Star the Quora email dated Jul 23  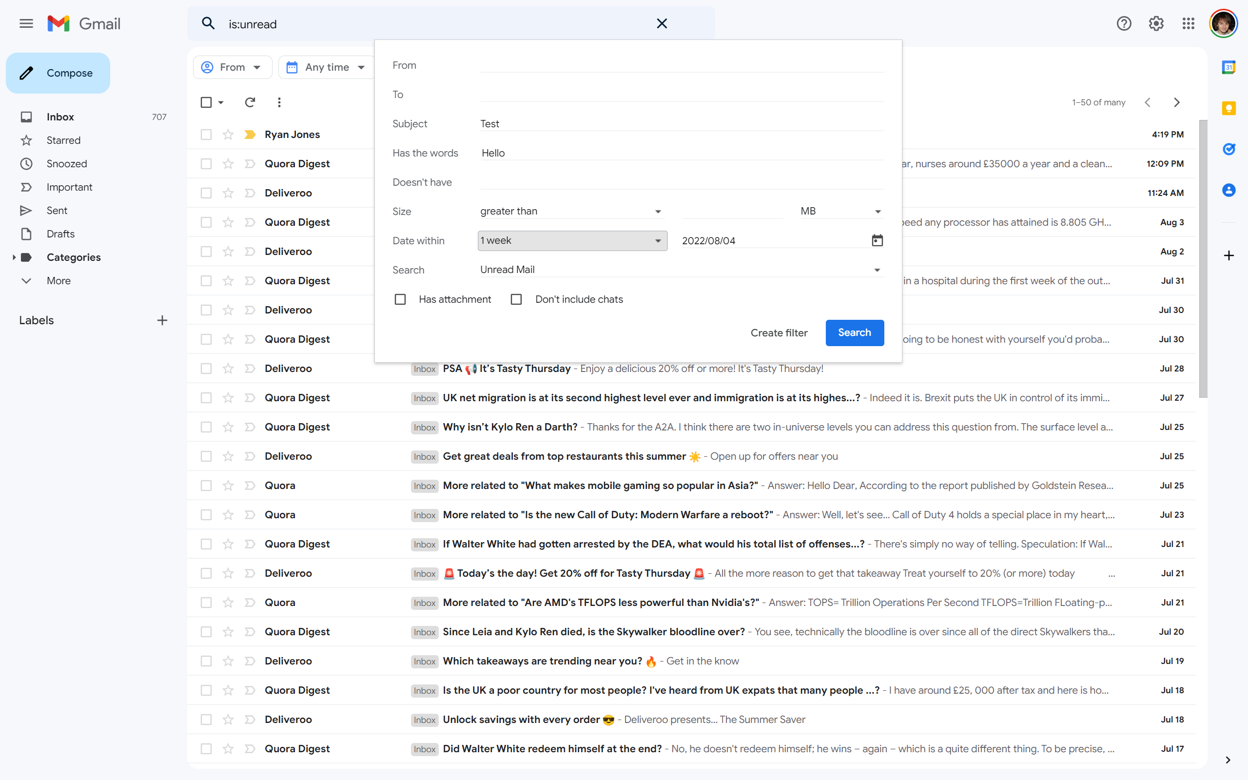tap(228, 515)
